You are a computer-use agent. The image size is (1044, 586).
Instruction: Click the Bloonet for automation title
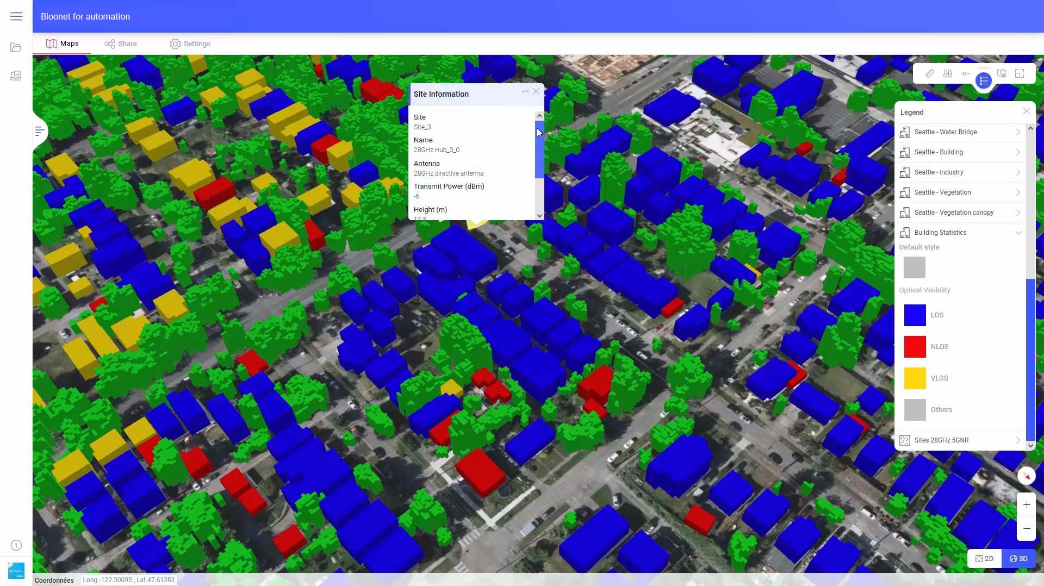coord(85,16)
